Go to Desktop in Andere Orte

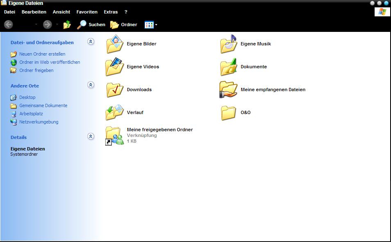pyautogui.click(x=27, y=97)
